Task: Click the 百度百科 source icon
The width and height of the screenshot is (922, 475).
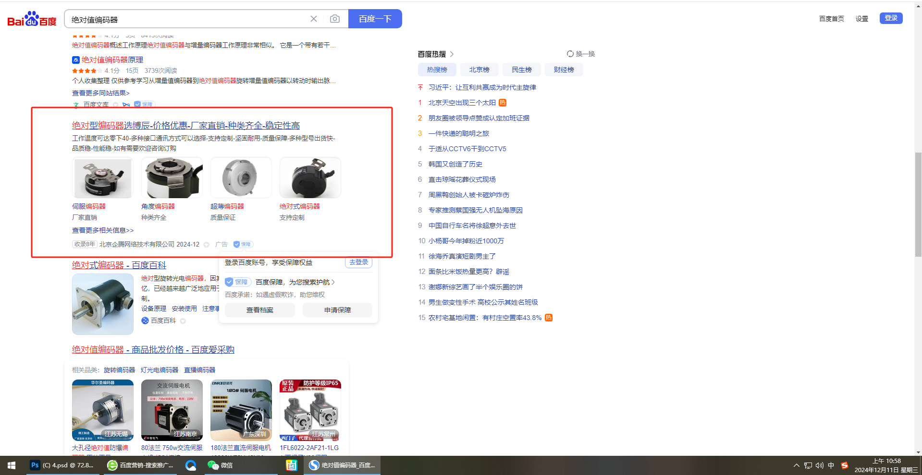Action: tap(145, 321)
